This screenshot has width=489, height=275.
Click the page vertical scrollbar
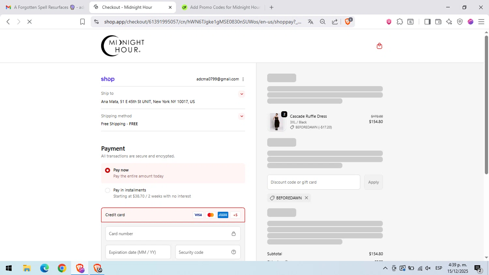point(486,104)
